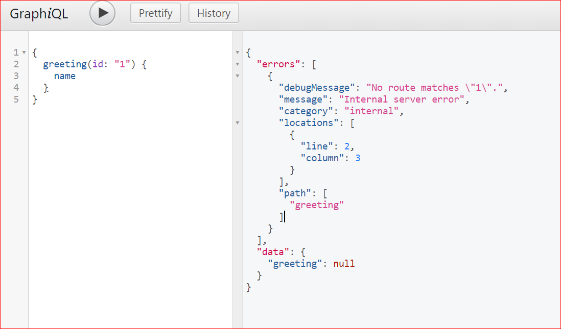Image resolution: width=561 pixels, height=329 pixels.
Task: Click the "errors" key in the response
Action: 278,64
